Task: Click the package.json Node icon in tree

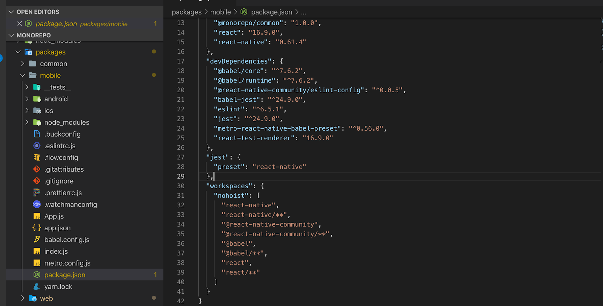Action: [x=37, y=275]
